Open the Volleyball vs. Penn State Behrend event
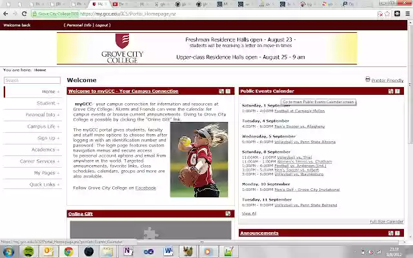The image size is (413, 258). coord(306,205)
